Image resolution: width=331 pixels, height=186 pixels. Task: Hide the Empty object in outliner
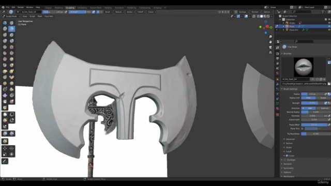tap(329, 23)
